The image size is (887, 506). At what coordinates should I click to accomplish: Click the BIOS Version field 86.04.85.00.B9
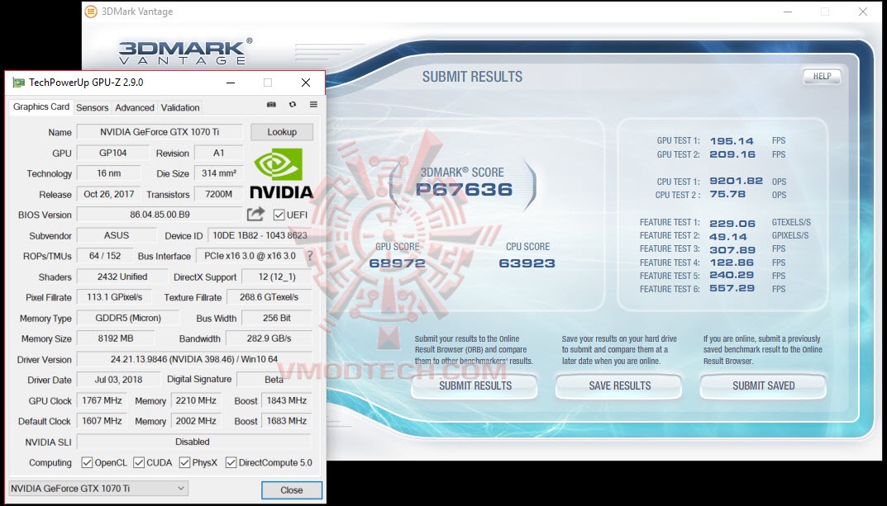coord(160,215)
